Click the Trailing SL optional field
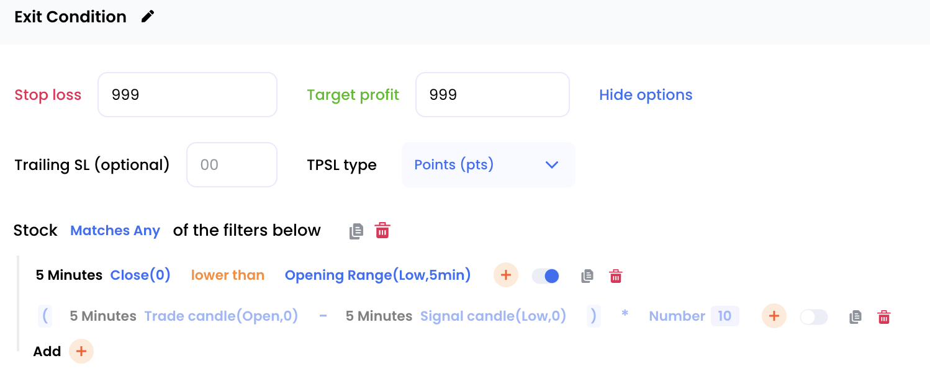Screen dimensions: 930x371 [x=232, y=165]
